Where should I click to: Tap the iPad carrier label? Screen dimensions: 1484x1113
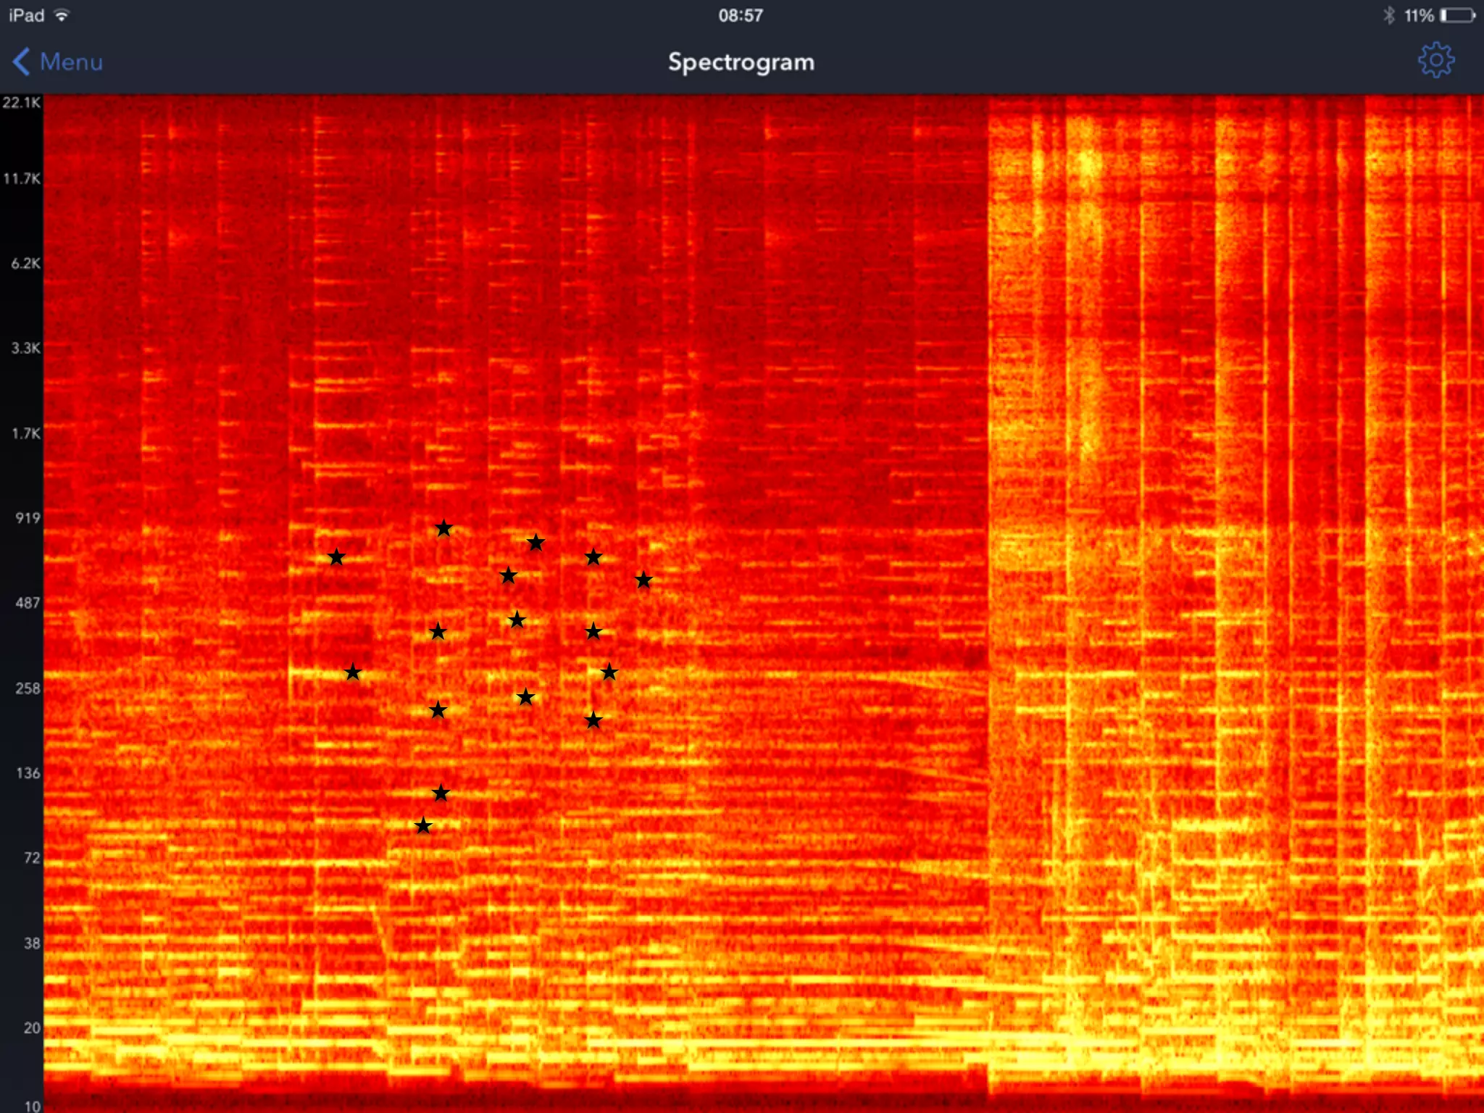click(26, 15)
